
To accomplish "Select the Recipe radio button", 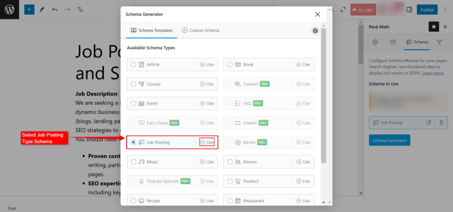I will point(134,201).
